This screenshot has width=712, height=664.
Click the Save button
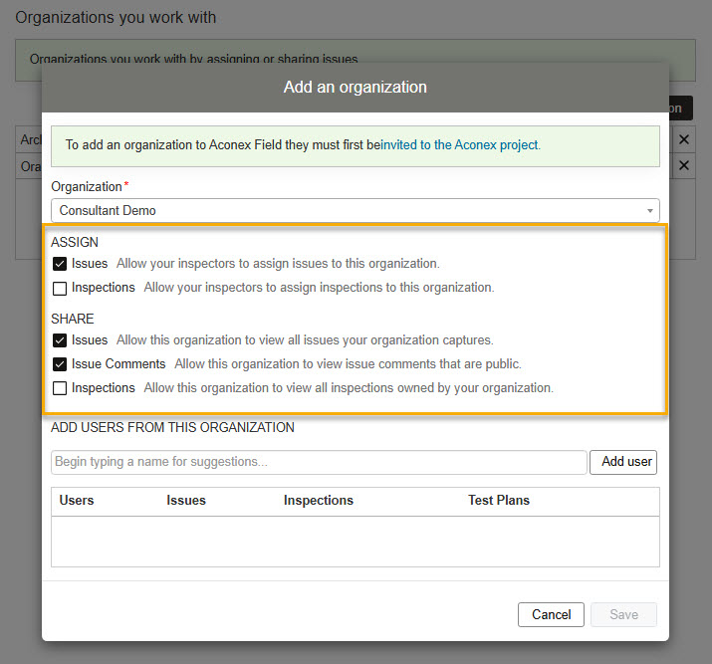tap(623, 614)
